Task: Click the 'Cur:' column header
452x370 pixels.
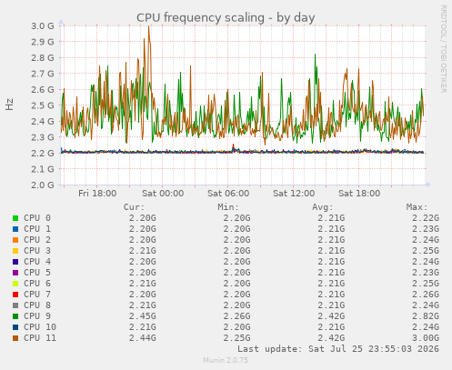Action: click(x=134, y=207)
